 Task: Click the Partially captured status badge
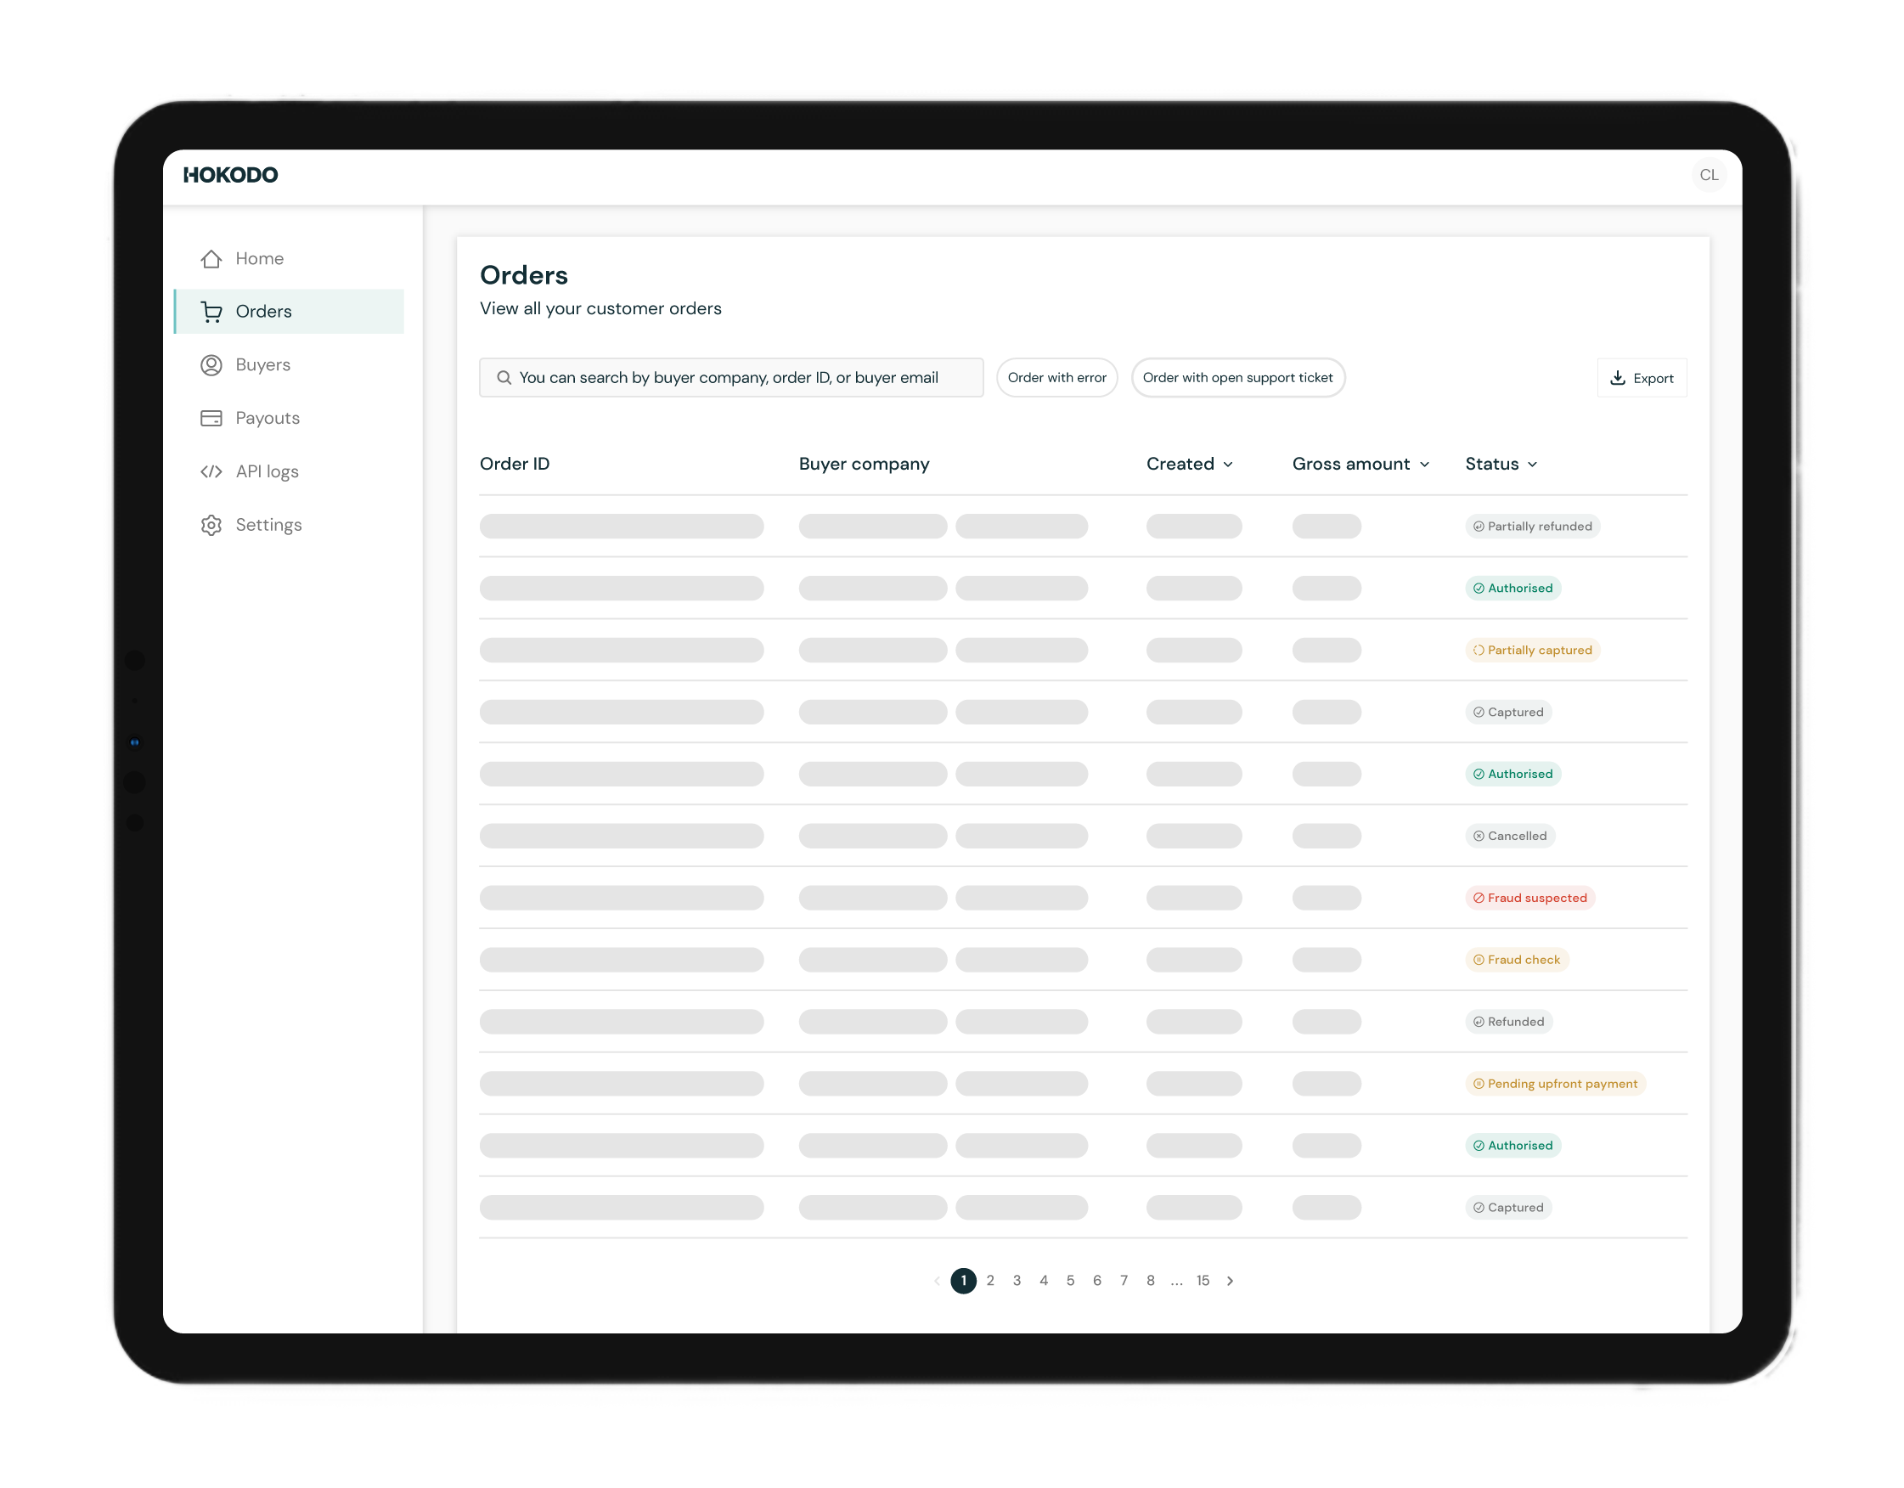tap(1533, 651)
